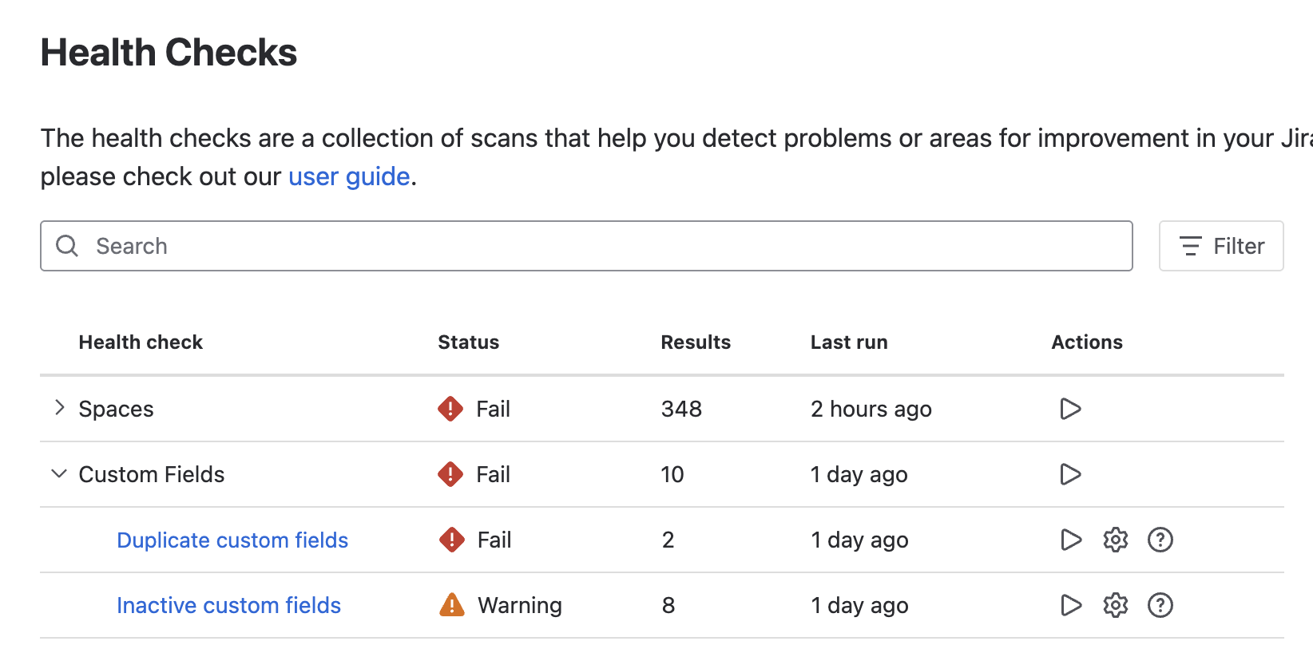The image size is (1313, 645).
Task: Open help for Inactive custom fields
Action: (x=1160, y=605)
